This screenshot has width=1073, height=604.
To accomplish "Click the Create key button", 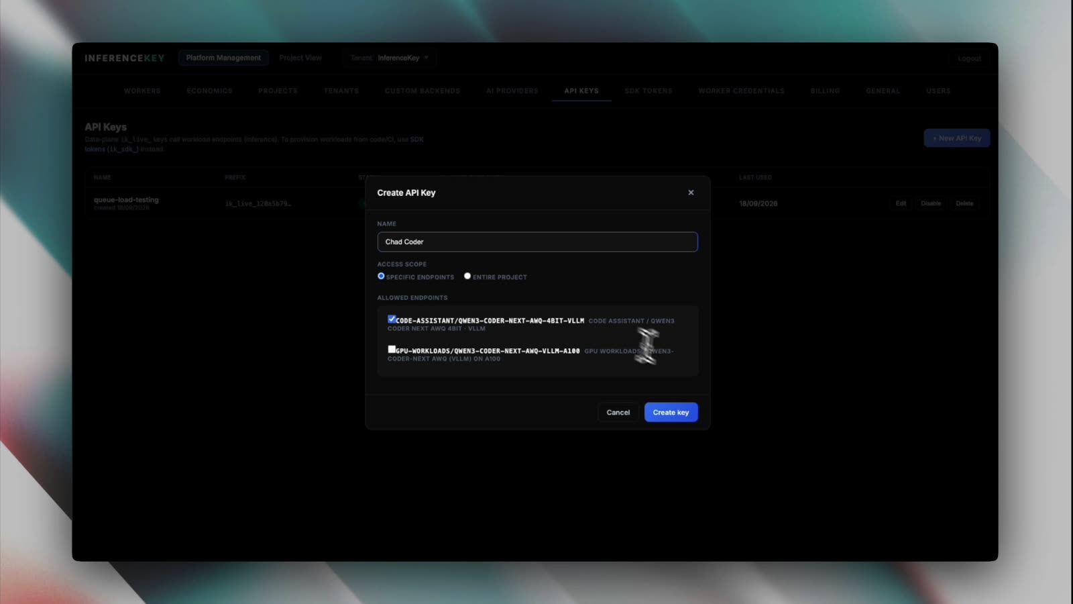I will (671, 412).
